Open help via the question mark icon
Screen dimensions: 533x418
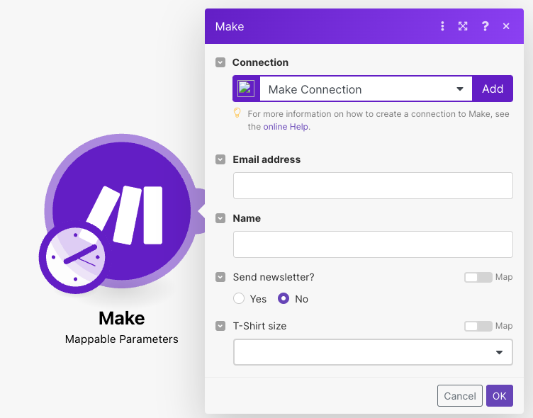[485, 26]
